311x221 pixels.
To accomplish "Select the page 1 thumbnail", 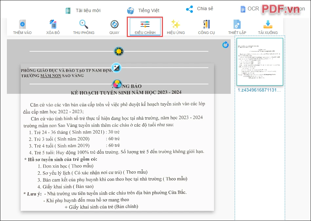I will point(260,62).
